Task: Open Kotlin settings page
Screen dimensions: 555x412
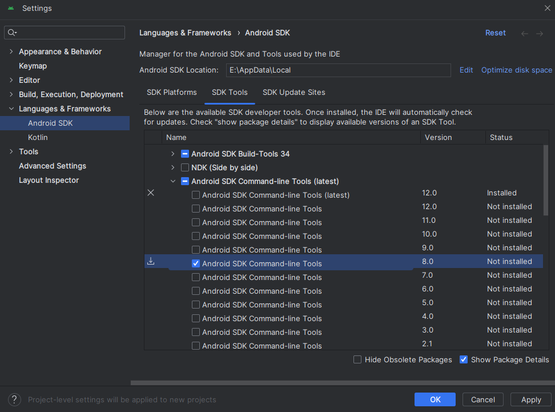Action: [38, 138]
